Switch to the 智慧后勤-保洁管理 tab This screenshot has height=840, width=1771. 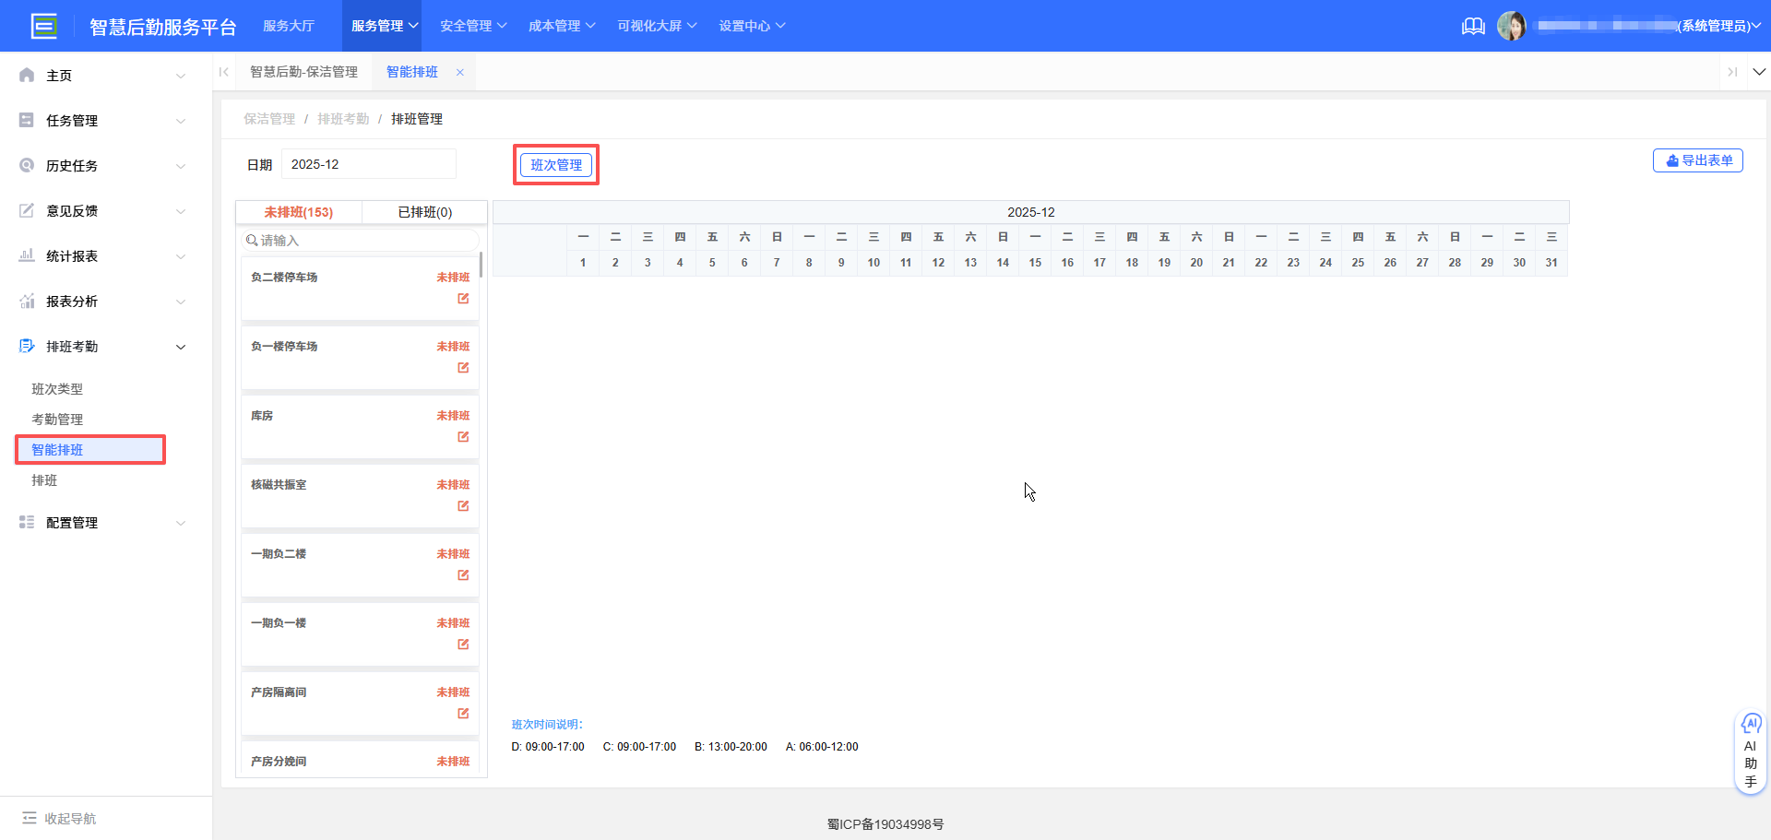(x=304, y=71)
